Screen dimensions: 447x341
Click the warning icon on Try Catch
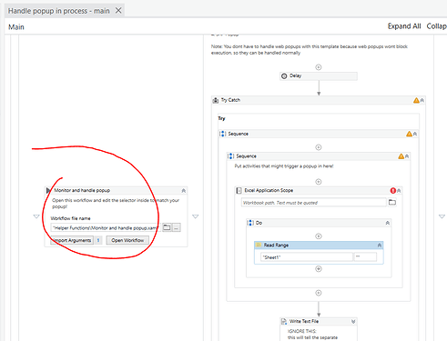(x=416, y=100)
